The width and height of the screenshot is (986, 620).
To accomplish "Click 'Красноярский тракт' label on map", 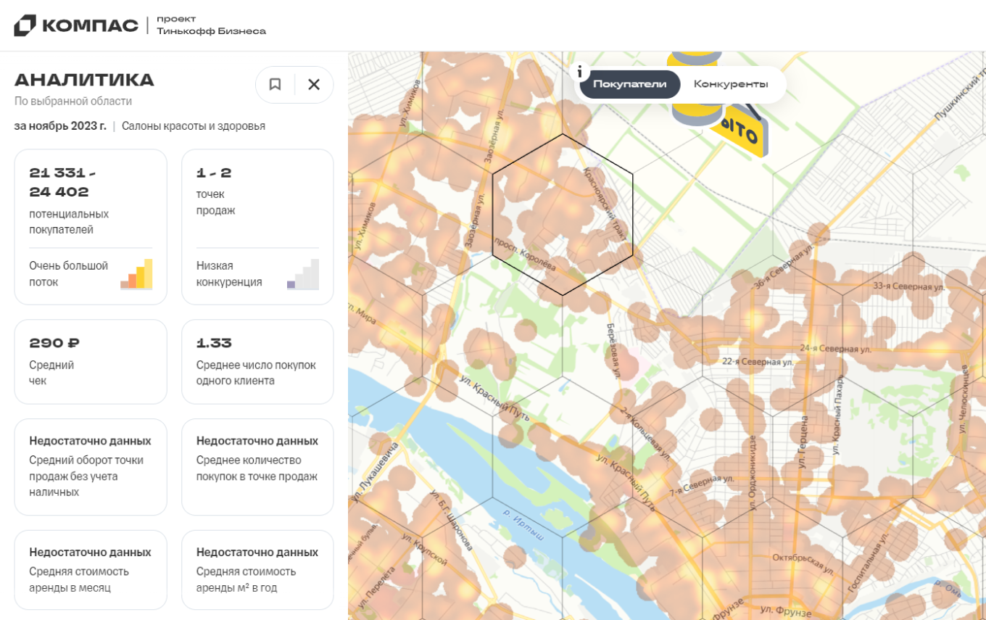I will pos(605,204).
